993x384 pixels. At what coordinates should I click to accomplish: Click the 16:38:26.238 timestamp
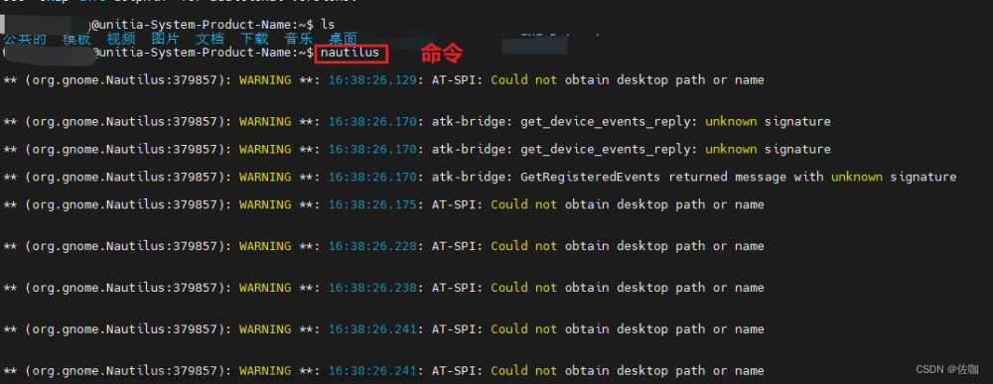[x=372, y=287]
